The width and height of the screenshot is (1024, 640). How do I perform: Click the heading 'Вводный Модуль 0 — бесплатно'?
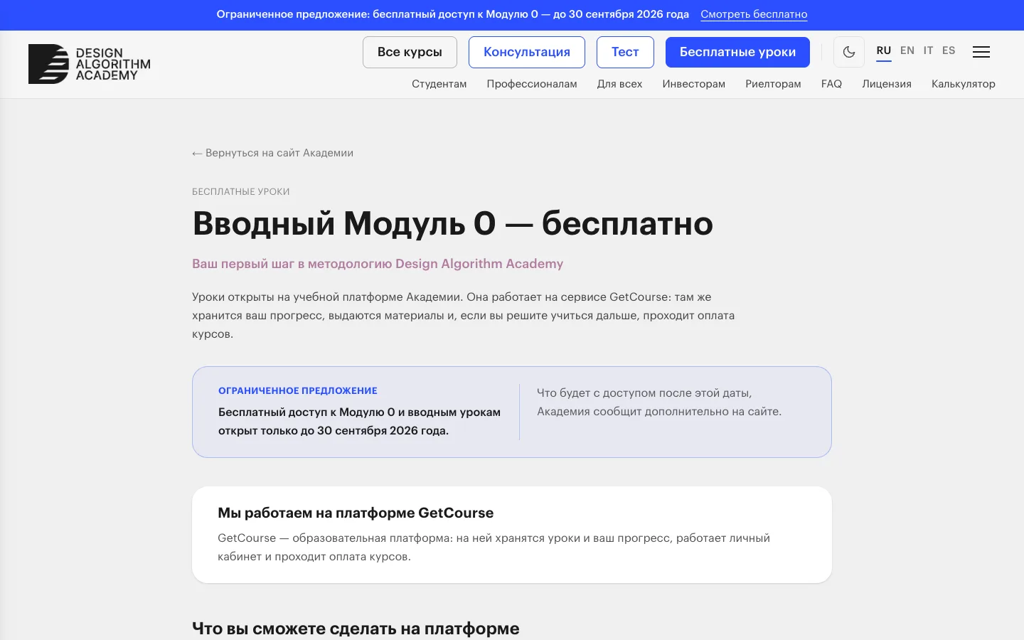(452, 223)
